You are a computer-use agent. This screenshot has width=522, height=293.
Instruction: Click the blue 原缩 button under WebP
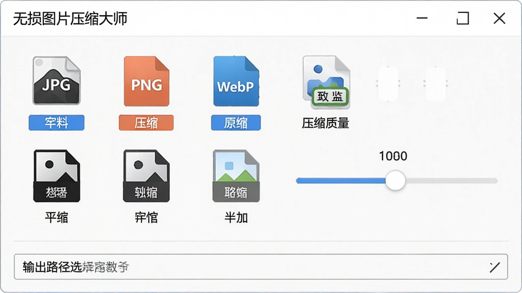[236, 123]
